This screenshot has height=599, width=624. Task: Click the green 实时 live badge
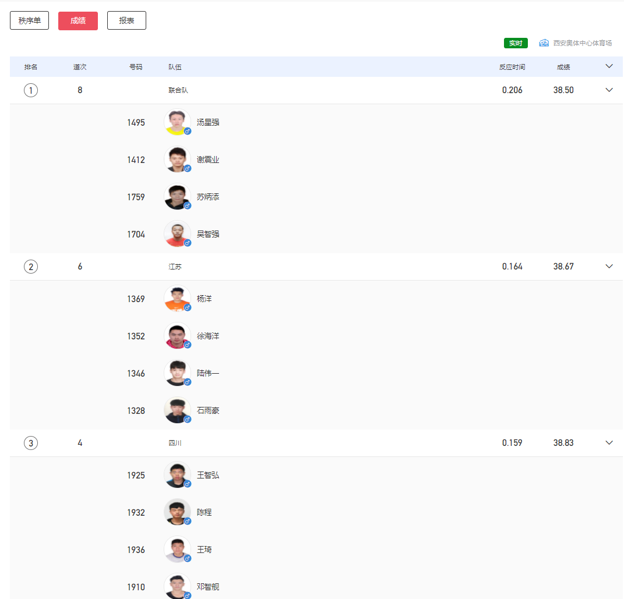click(x=516, y=43)
